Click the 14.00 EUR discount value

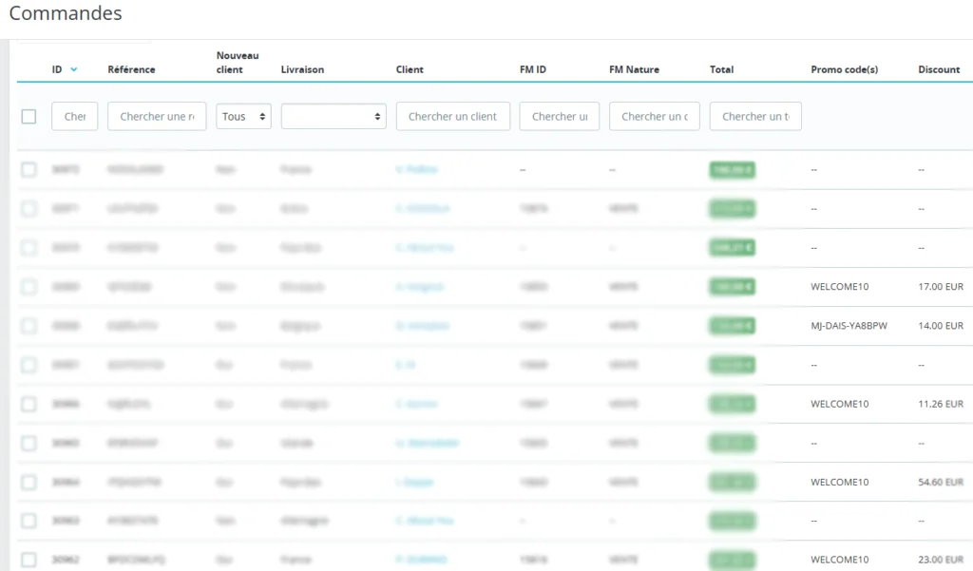[941, 326]
